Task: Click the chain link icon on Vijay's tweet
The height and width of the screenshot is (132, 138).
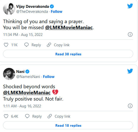Action: pos(49,45)
